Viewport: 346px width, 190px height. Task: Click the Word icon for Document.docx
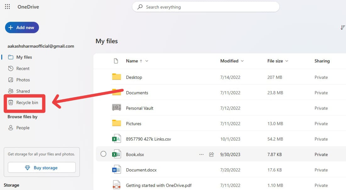pyautogui.click(x=117, y=170)
